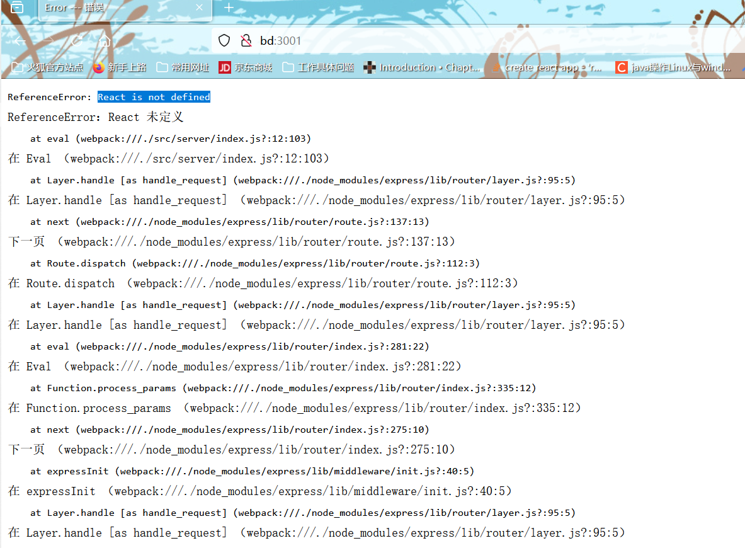Open the Firefox View icon in the tab bar

pos(17,8)
